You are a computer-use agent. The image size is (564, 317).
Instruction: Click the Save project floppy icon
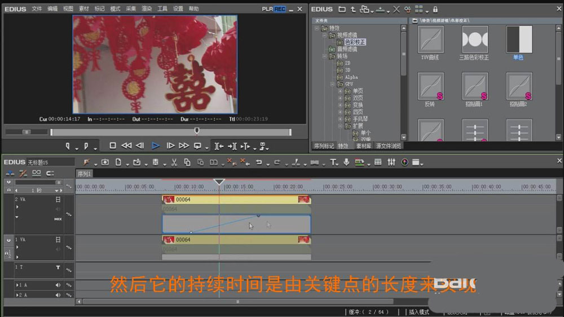click(156, 162)
